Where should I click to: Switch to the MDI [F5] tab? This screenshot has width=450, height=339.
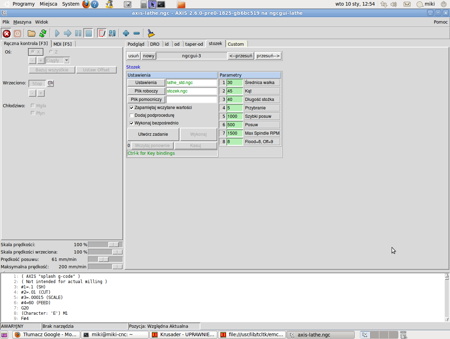click(63, 44)
